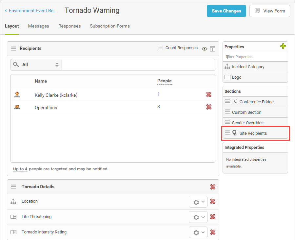Remove Operations group from recipients
Viewport: 295px width, 240px height.
click(x=209, y=107)
